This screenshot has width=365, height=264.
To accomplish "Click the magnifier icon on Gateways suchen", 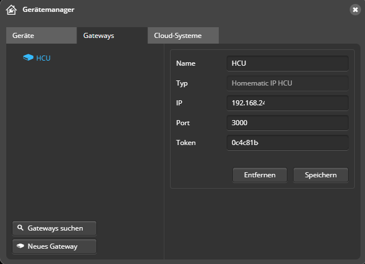I will (x=20, y=228).
